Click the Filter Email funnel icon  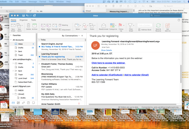(130, 25)
